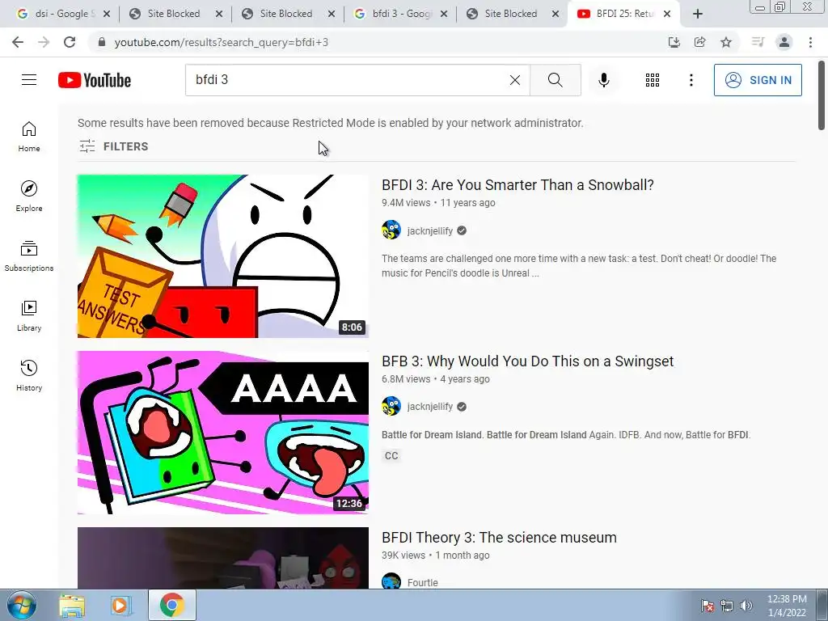Bookmark this page with the star

pyautogui.click(x=726, y=42)
